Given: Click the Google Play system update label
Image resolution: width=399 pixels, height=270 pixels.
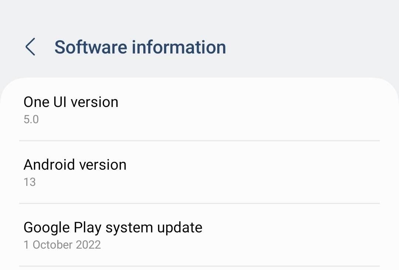Looking at the screenshot, I should point(113,227).
